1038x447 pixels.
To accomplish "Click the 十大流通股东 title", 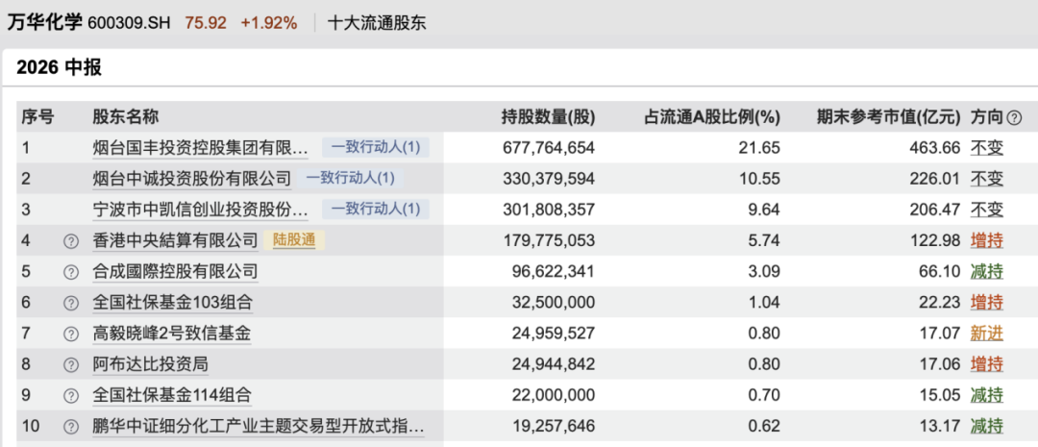I will 378,23.
